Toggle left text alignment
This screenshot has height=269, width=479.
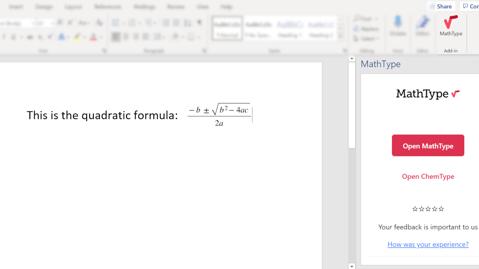tap(116, 37)
